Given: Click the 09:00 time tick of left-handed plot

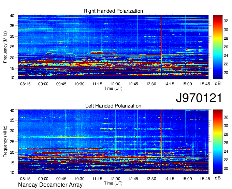Looking at the screenshot, I should pyautogui.click(x=43, y=179).
